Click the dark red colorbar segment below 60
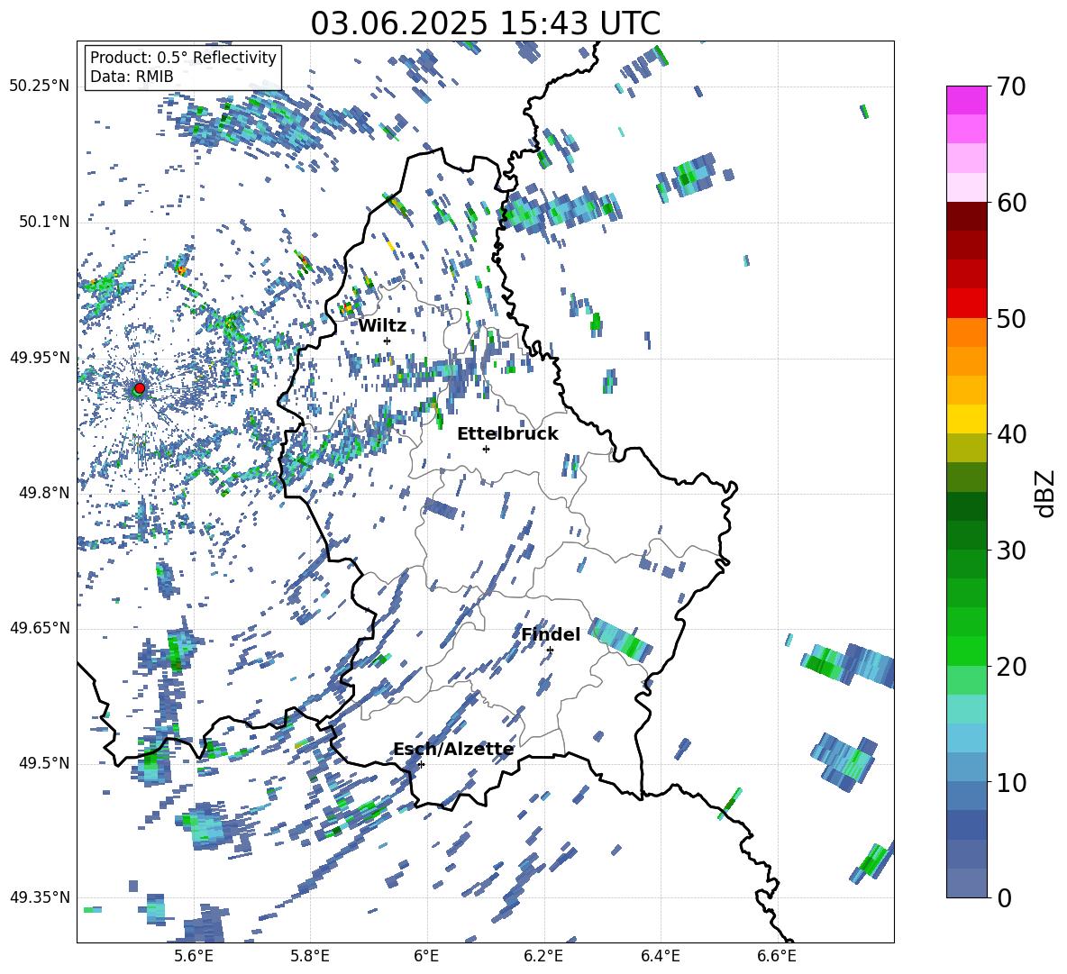The height and width of the screenshot is (974, 1067). pyautogui.click(x=966, y=216)
